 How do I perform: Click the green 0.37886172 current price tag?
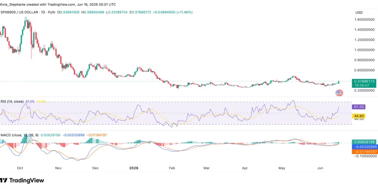point(364,81)
